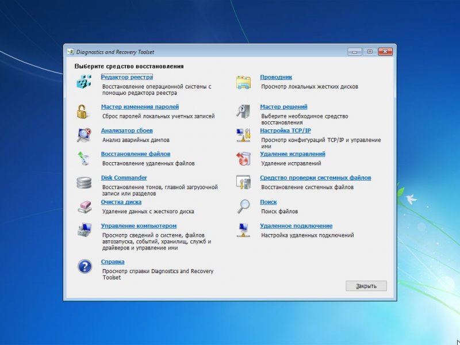Screen dimensions: 460x345
Task: Click the padlock icon for password wizard
Action: tap(82, 112)
